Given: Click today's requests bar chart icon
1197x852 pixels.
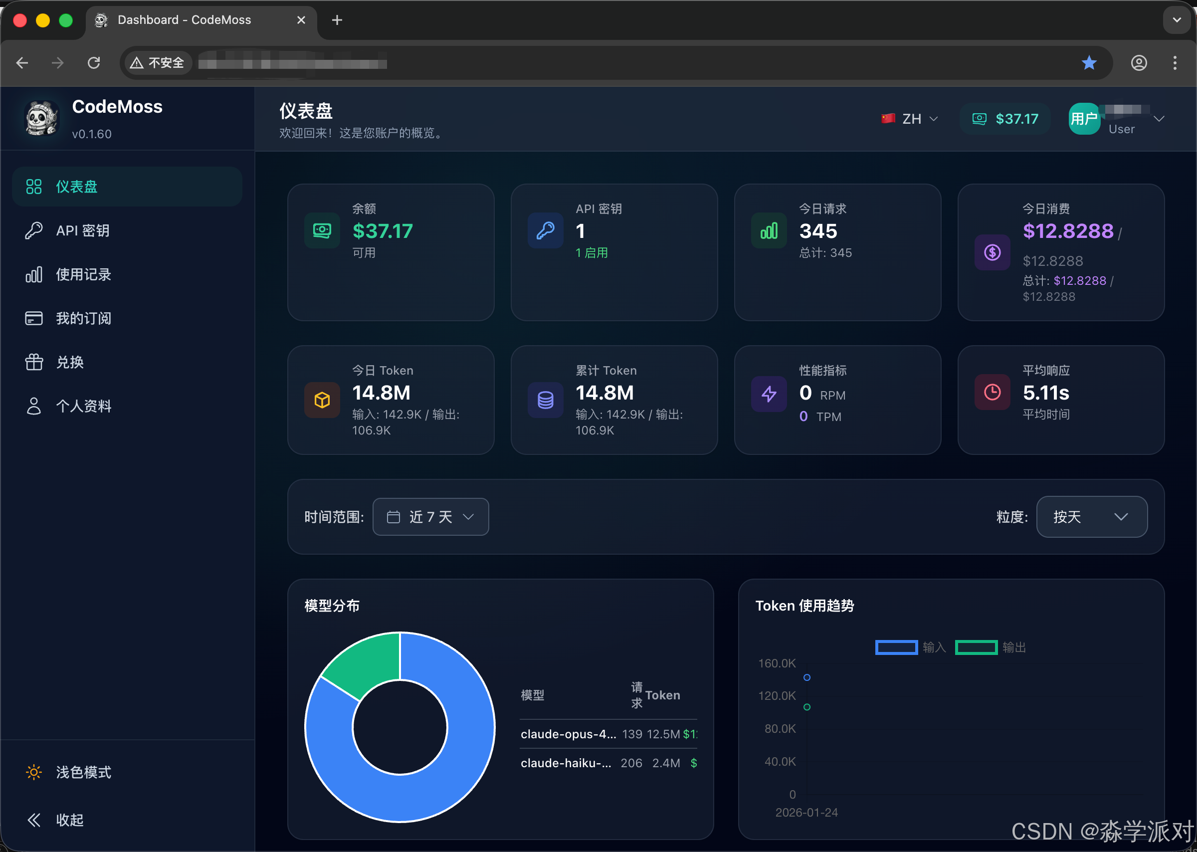Looking at the screenshot, I should 769,230.
